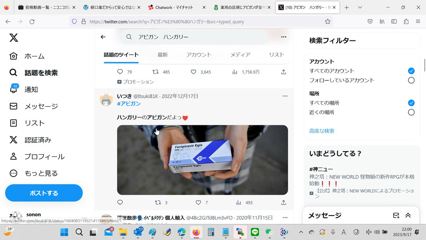Bookmark this page with the star
426x240 pixels.
(x=327, y=21)
